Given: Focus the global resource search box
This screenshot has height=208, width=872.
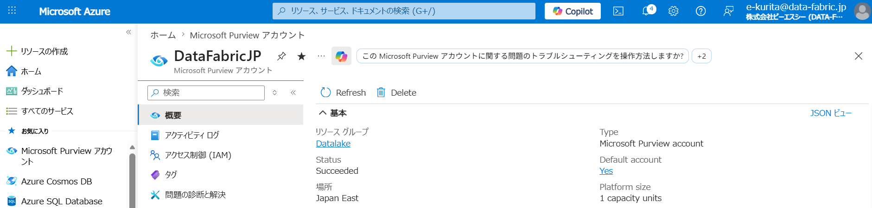Looking at the screenshot, I should tap(404, 11).
